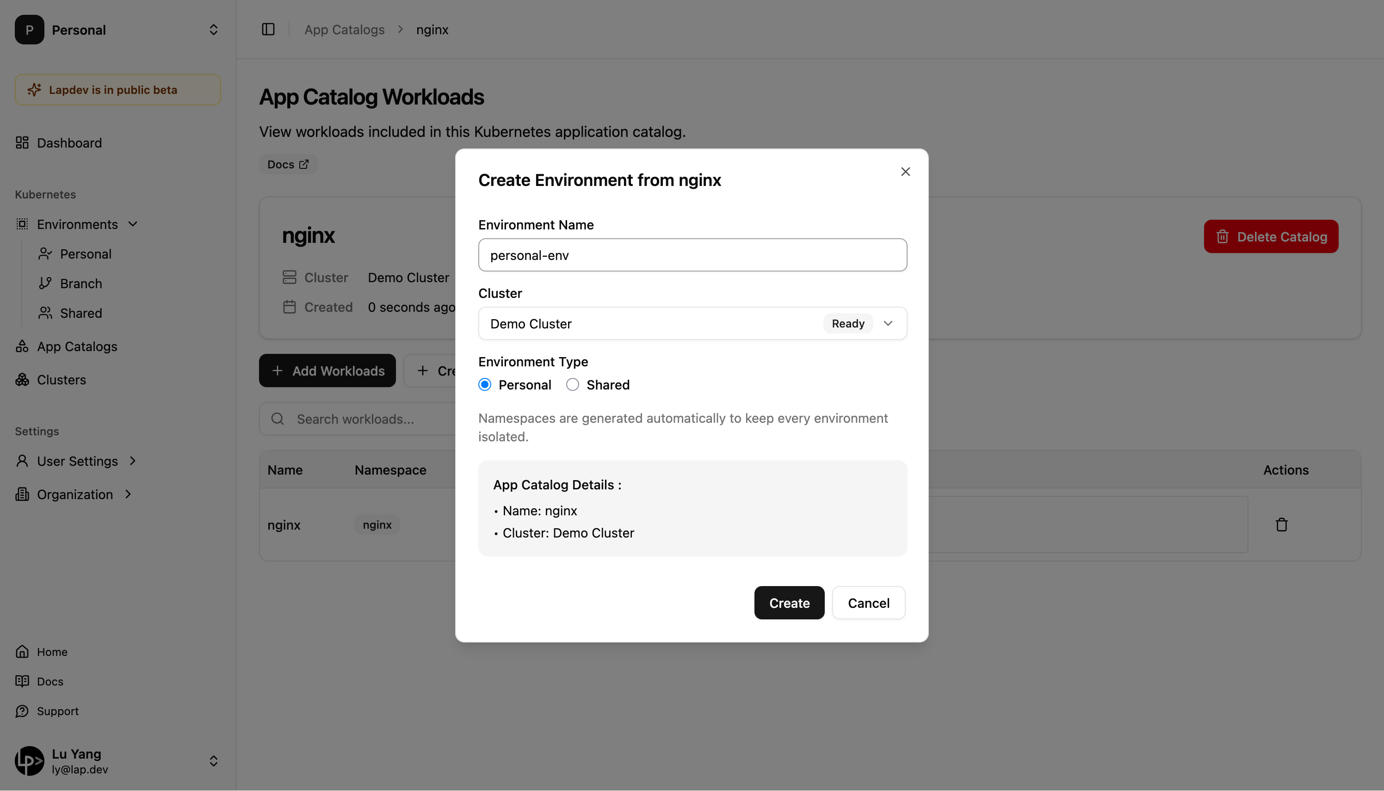Click the Cancel button
This screenshot has width=1384, height=791.
pos(868,603)
